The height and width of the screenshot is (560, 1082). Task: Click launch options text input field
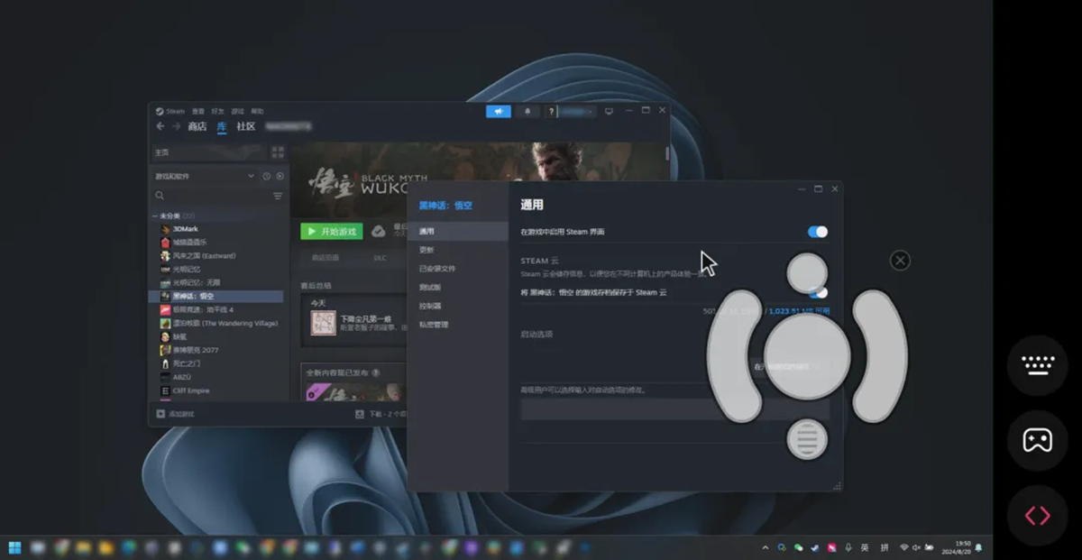point(674,409)
